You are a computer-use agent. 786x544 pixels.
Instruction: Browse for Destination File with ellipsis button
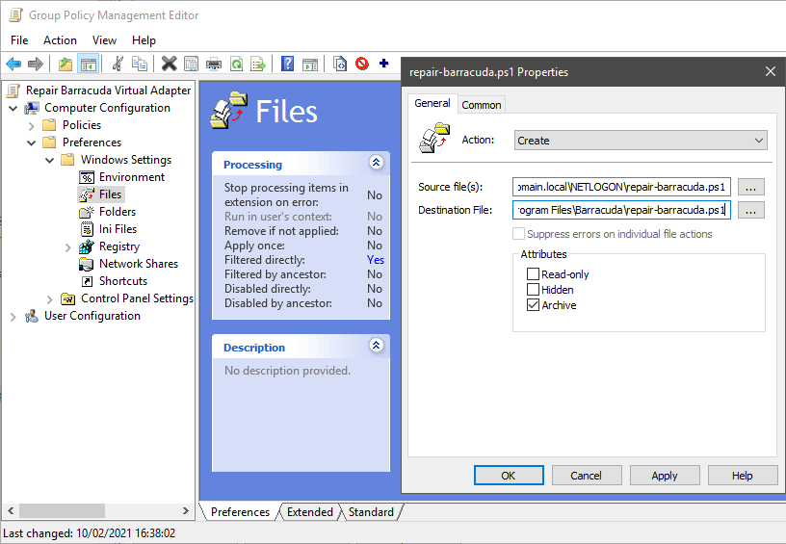coord(750,211)
